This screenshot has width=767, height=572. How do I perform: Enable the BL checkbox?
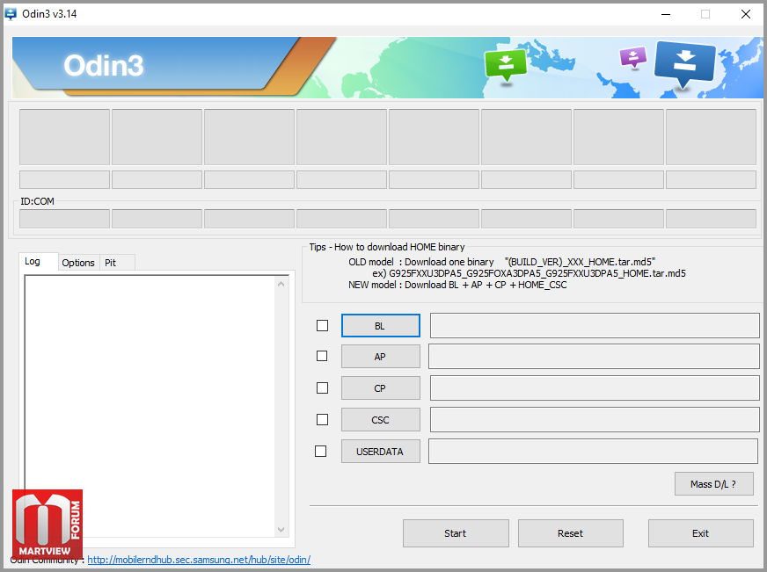pyautogui.click(x=322, y=325)
